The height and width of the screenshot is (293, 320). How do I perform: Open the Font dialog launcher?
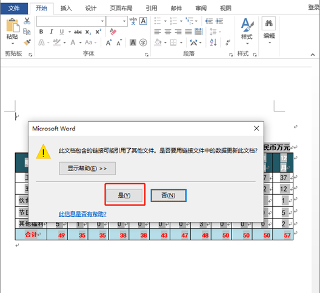147,55
